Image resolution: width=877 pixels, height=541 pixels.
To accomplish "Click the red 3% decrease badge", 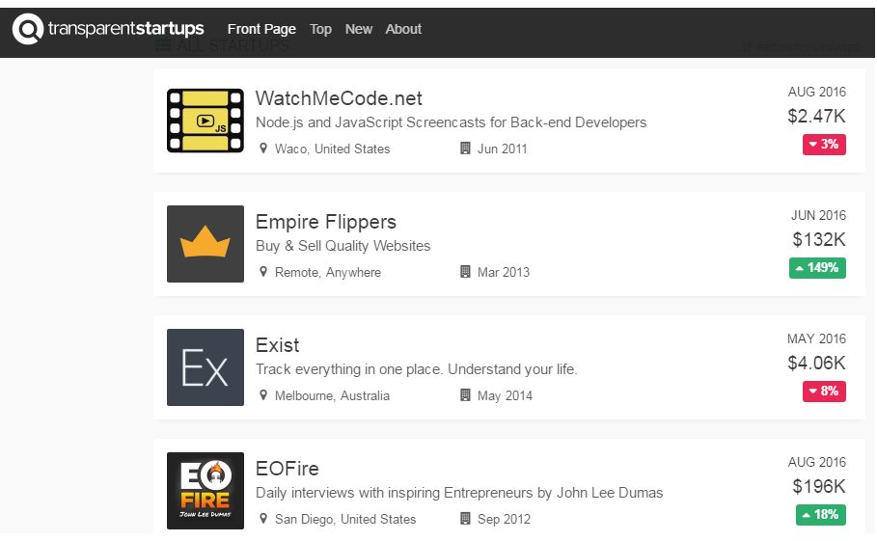I will (824, 145).
